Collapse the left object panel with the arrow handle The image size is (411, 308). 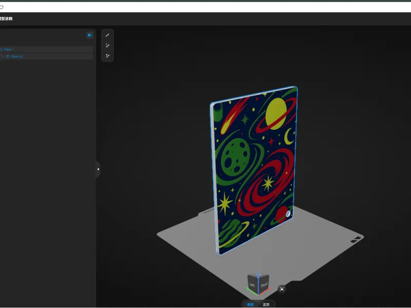pyautogui.click(x=98, y=169)
